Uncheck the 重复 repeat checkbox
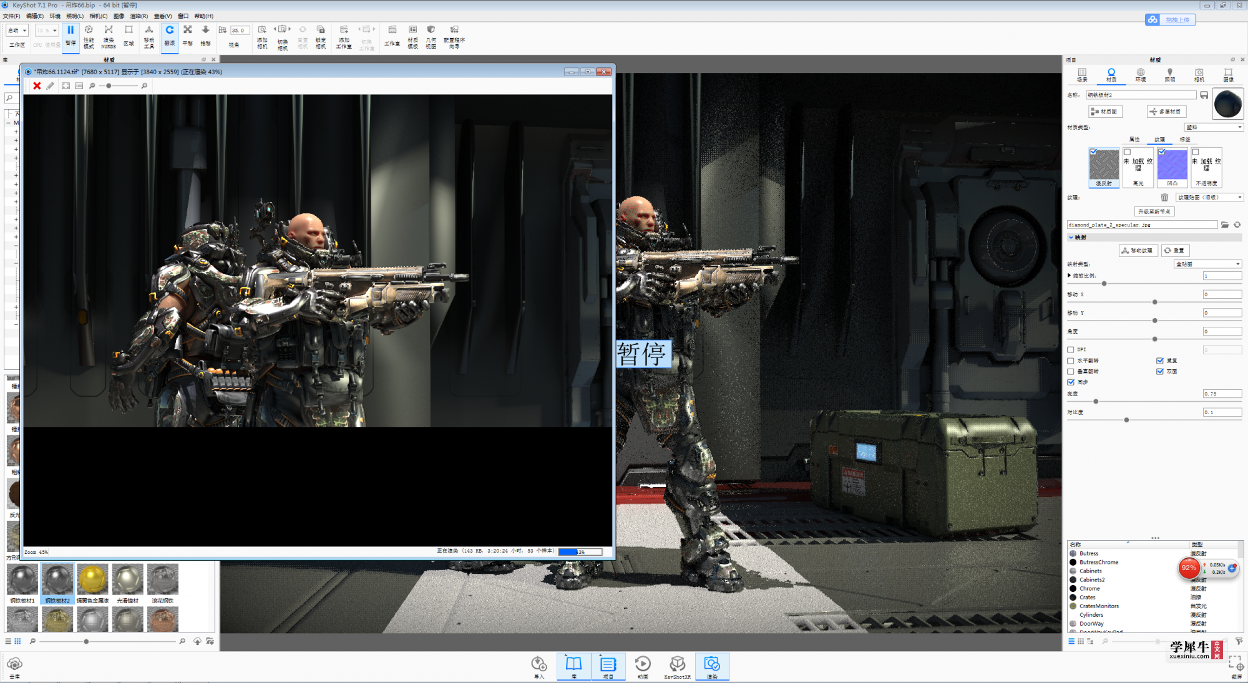The image size is (1248, 683). (x=1160, y=361)
